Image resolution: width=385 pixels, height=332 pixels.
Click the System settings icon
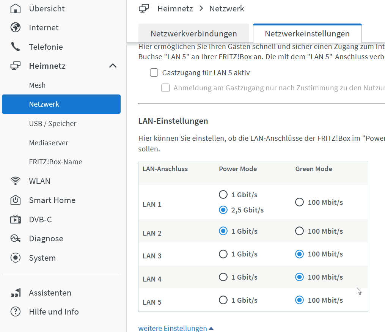(x=16, y=258)
